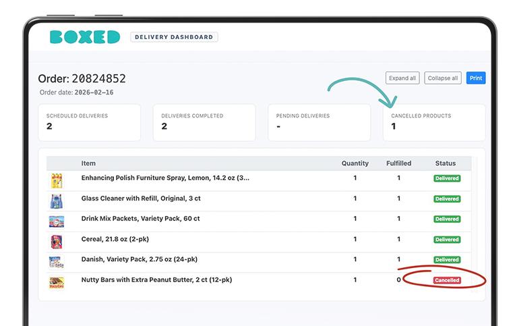Print the order with the Print button
Screen dimensions: 515x326
(x=476, y=78)
